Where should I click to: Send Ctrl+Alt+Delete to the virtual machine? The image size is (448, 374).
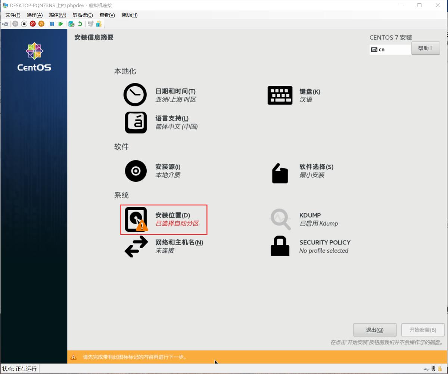[x=5, y=24]
